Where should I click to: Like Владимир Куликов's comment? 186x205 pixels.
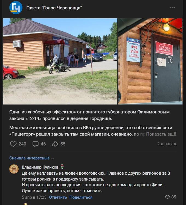coord(167,197)
